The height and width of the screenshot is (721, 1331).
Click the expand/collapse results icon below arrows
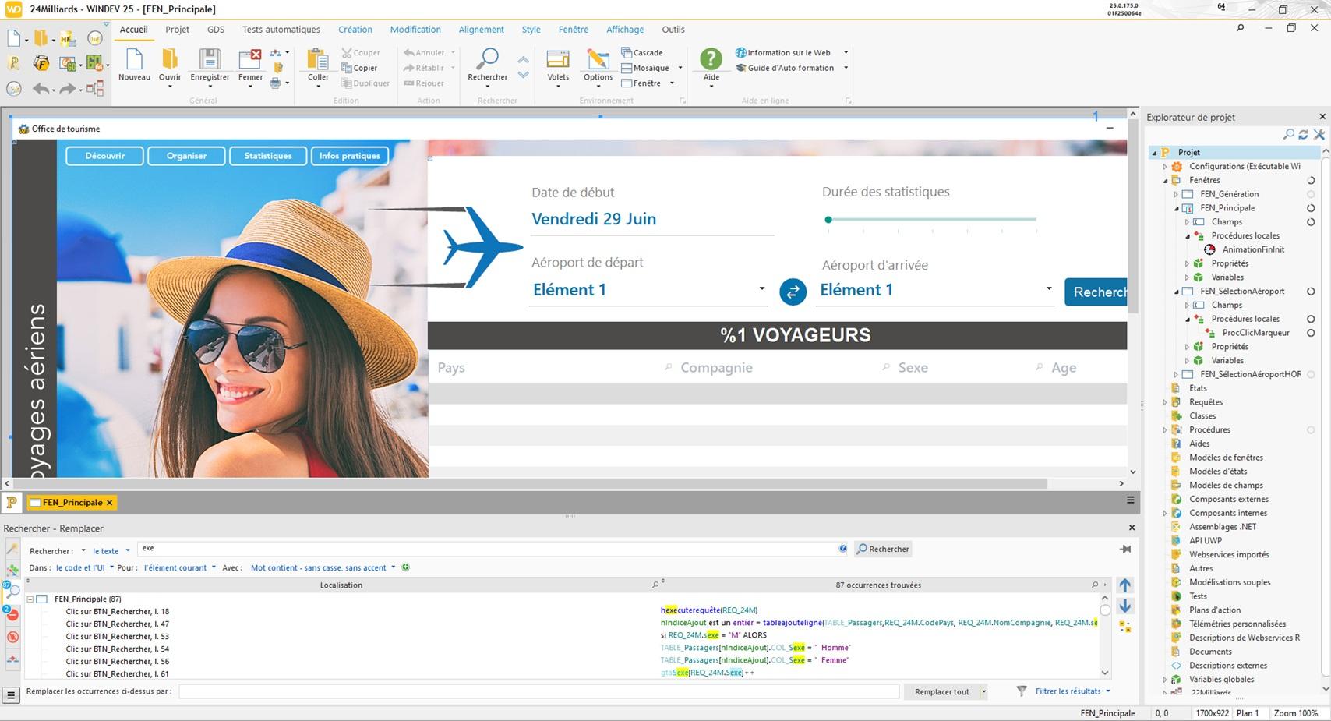tap(1124, 626)
